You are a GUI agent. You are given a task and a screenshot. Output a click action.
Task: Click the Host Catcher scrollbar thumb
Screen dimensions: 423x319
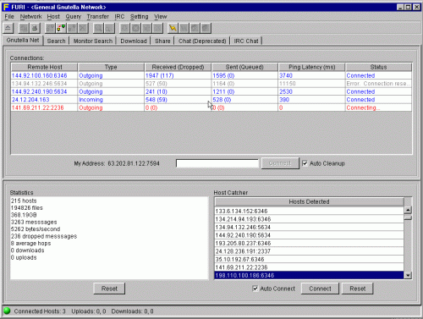click(x=408, y=217)
